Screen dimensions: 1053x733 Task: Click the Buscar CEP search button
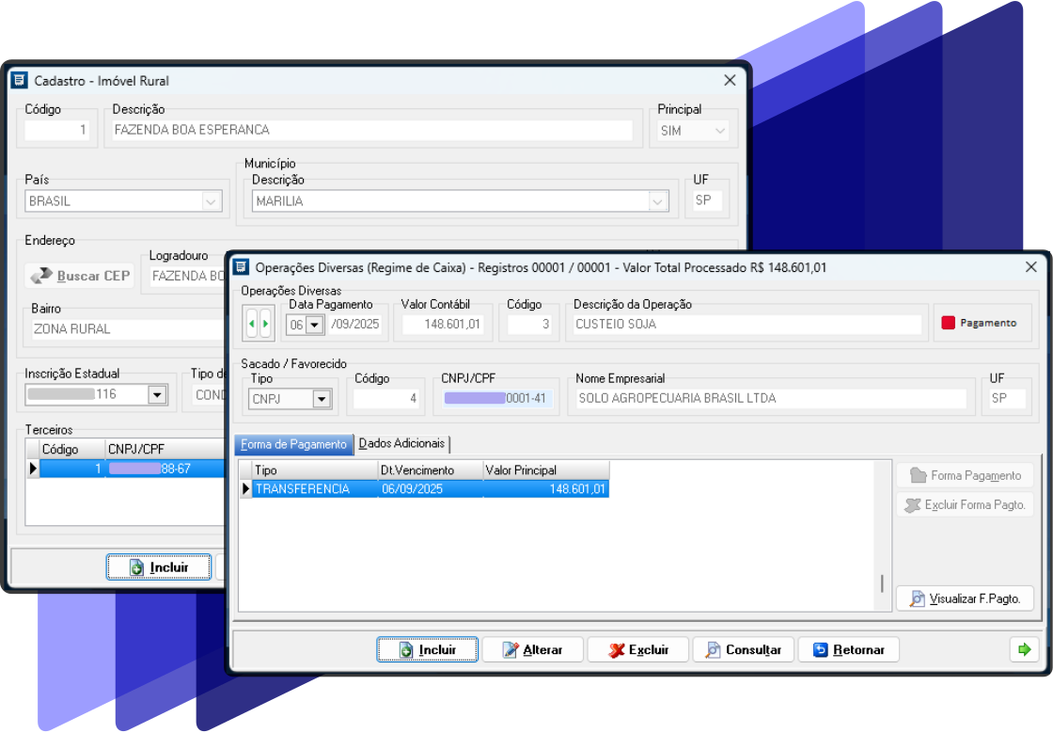[x=80, y=277]
